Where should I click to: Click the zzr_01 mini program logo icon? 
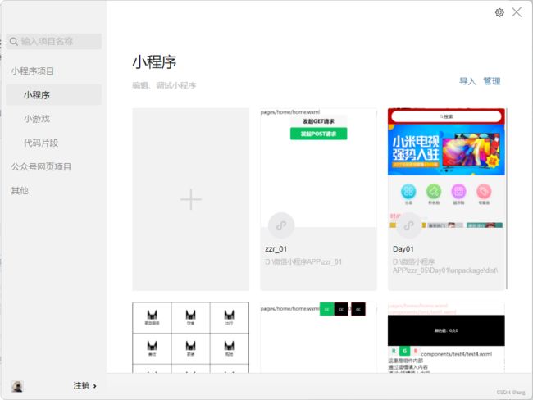click(281, 225)
